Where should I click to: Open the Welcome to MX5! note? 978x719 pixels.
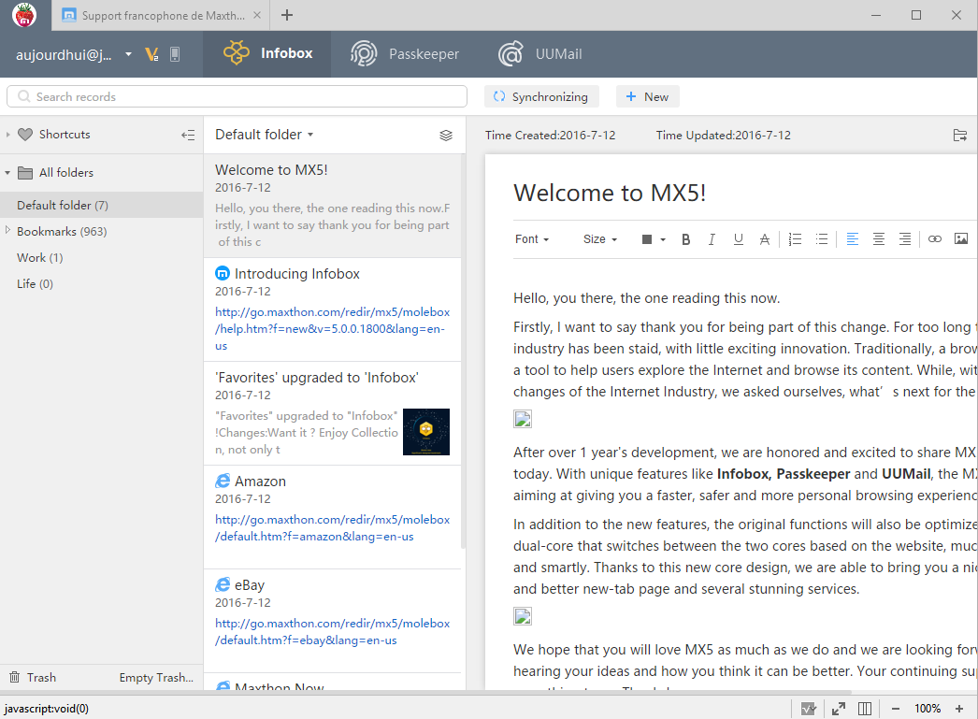(x=333, y=206)
